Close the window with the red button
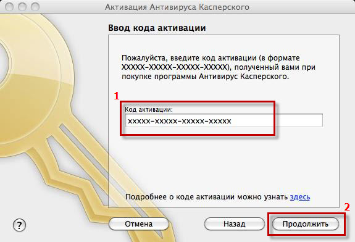The width and height of the screenshot is (355, 242). [9, 7]
